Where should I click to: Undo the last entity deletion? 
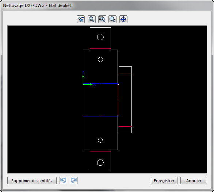63,181
